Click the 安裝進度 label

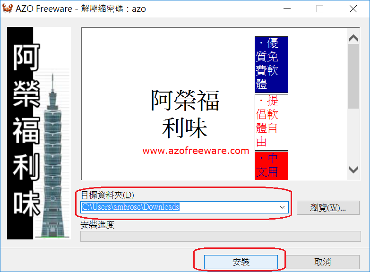click(x=97, y=225)
